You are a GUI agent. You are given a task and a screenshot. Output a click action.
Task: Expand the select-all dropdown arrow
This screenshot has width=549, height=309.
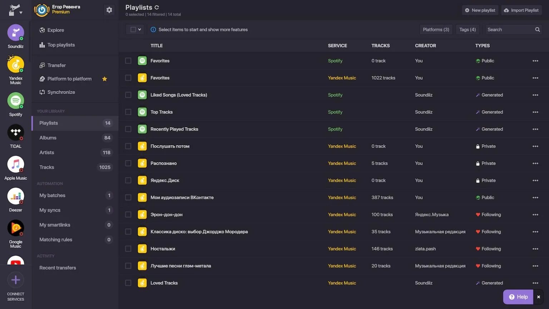pyautogui.click(x=139, y=30)
